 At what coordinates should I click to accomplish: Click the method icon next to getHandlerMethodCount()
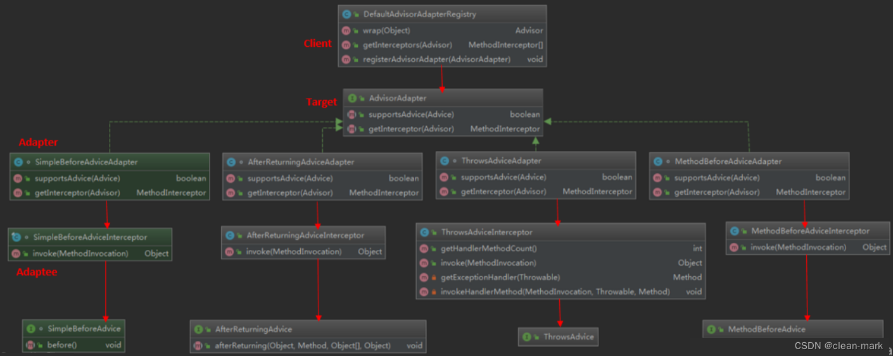[x=424, y=249]
